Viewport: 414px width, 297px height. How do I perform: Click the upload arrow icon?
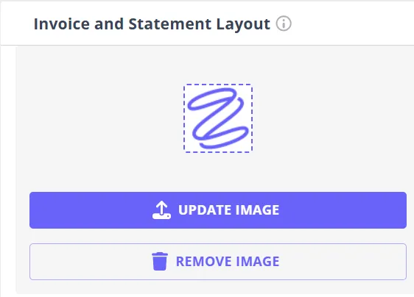pos(161,210)
